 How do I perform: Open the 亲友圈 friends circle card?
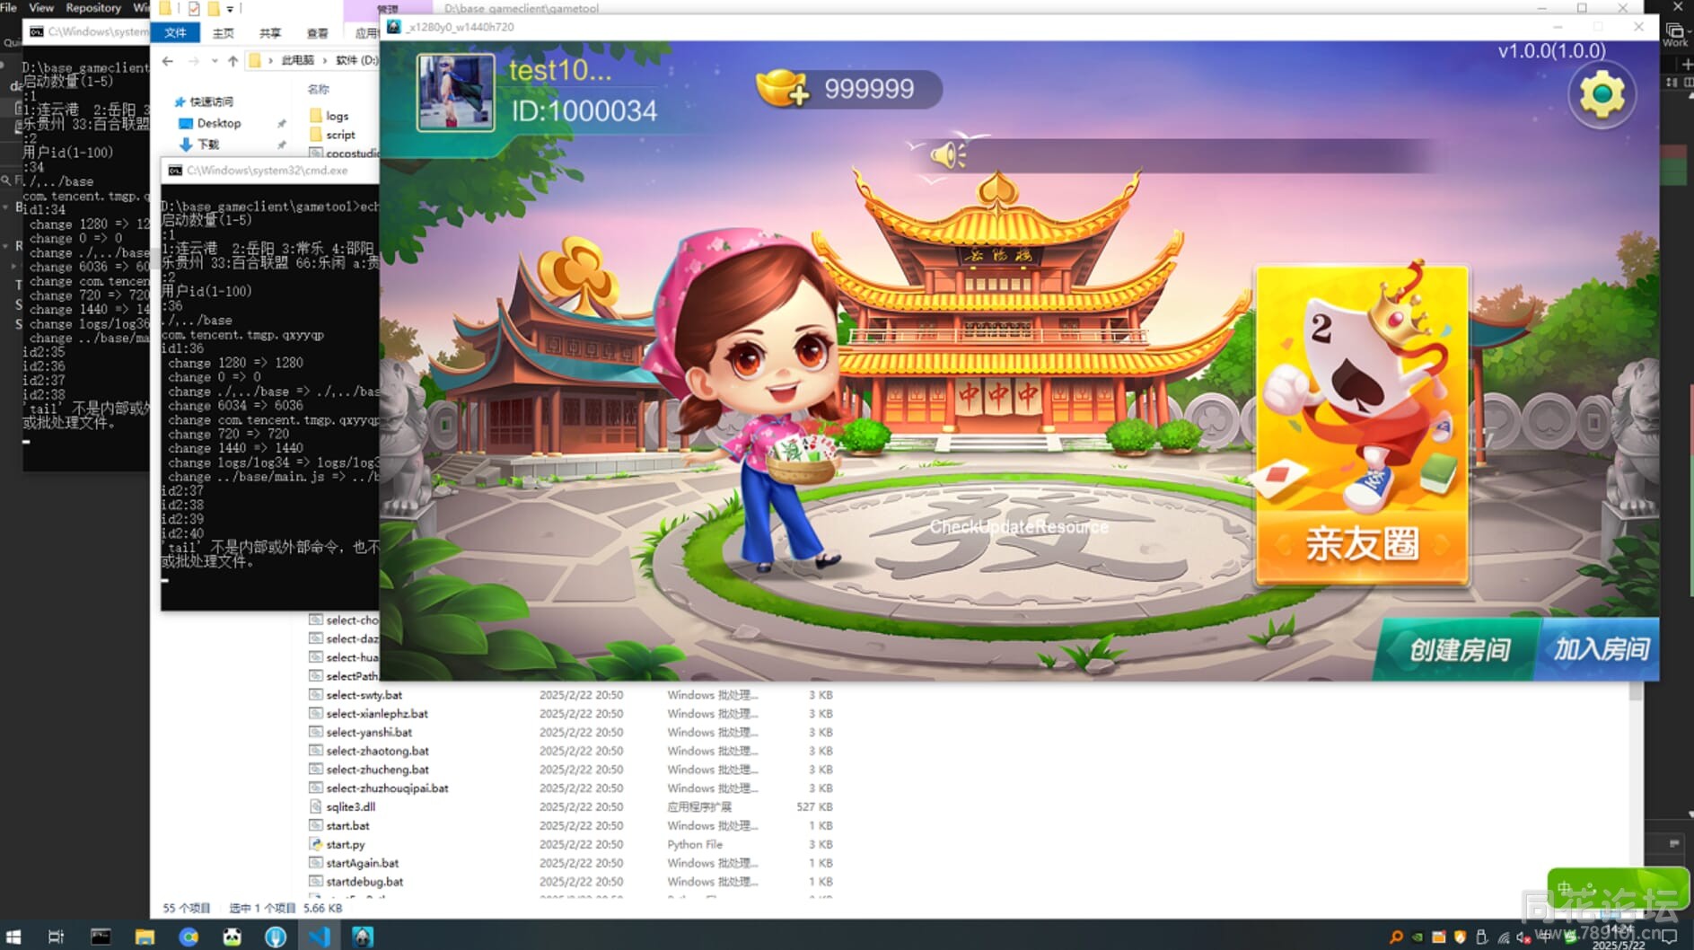tap(1362, 425)
